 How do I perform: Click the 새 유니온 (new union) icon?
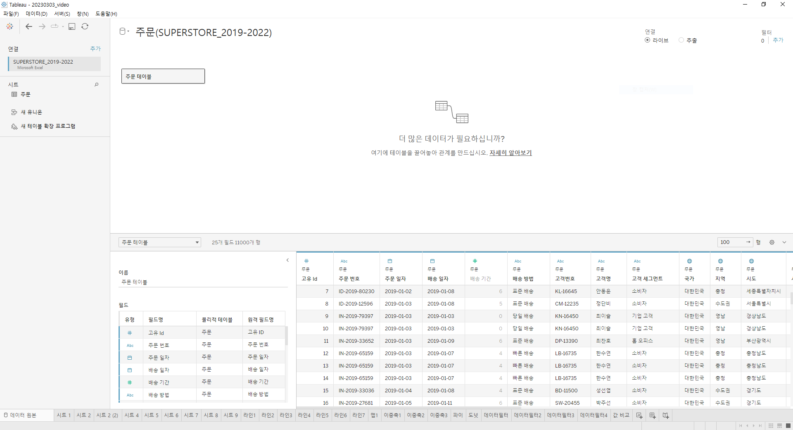pyautogui.click(x=14, y=112)
